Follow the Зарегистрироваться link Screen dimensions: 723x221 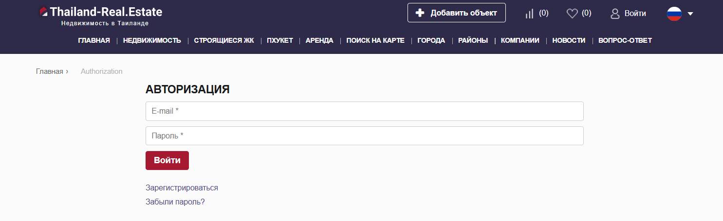click(x=182, y=188)
